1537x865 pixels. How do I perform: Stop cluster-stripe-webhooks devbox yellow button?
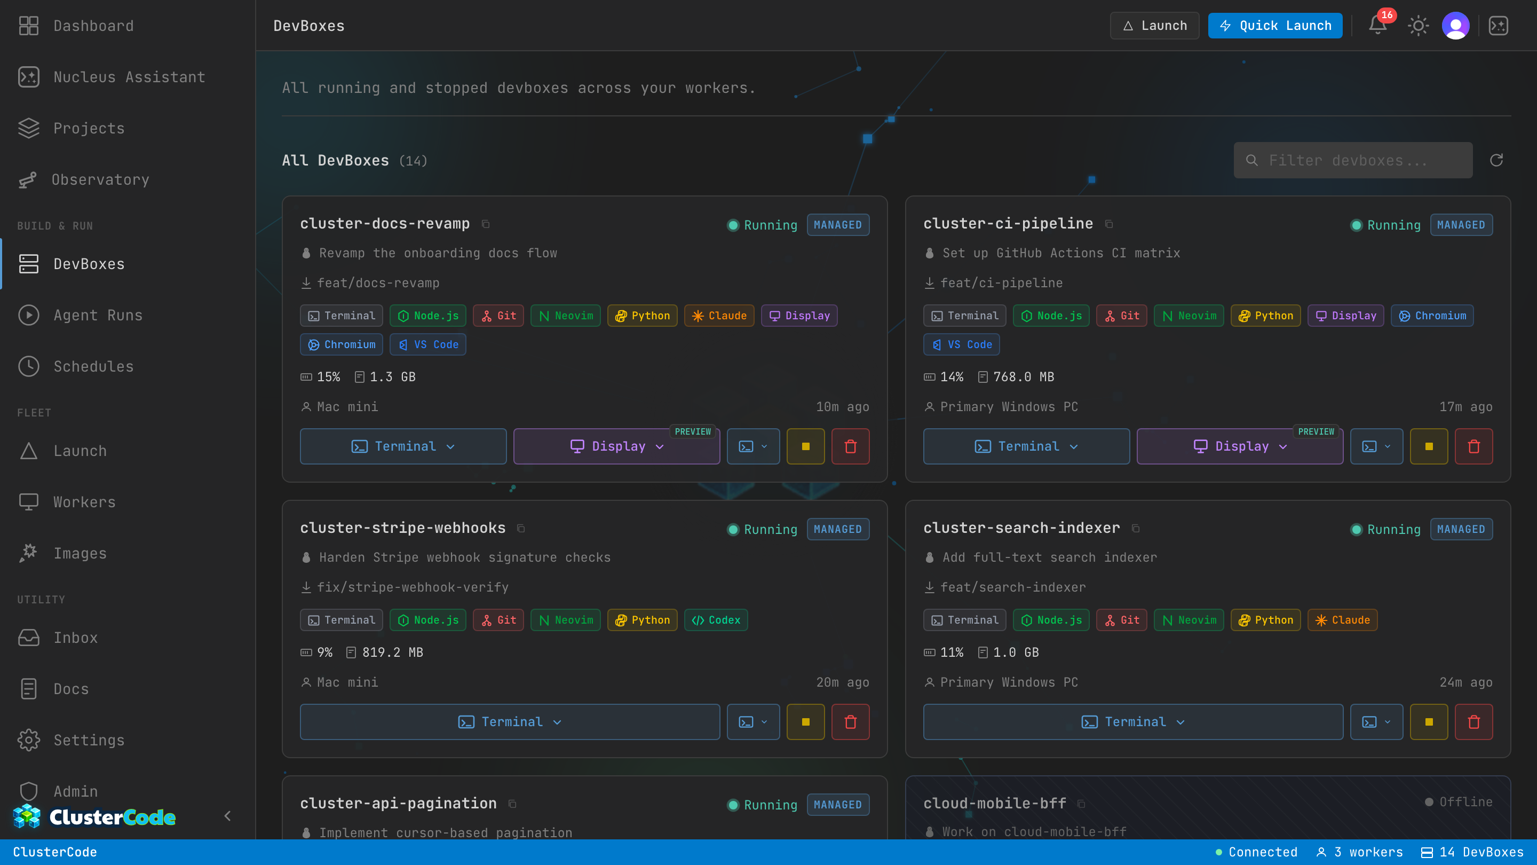pos(805,722)
